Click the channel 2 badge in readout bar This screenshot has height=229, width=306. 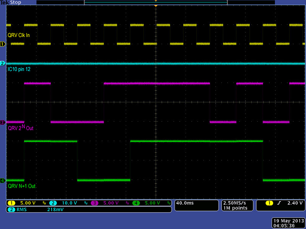(53, 203)
